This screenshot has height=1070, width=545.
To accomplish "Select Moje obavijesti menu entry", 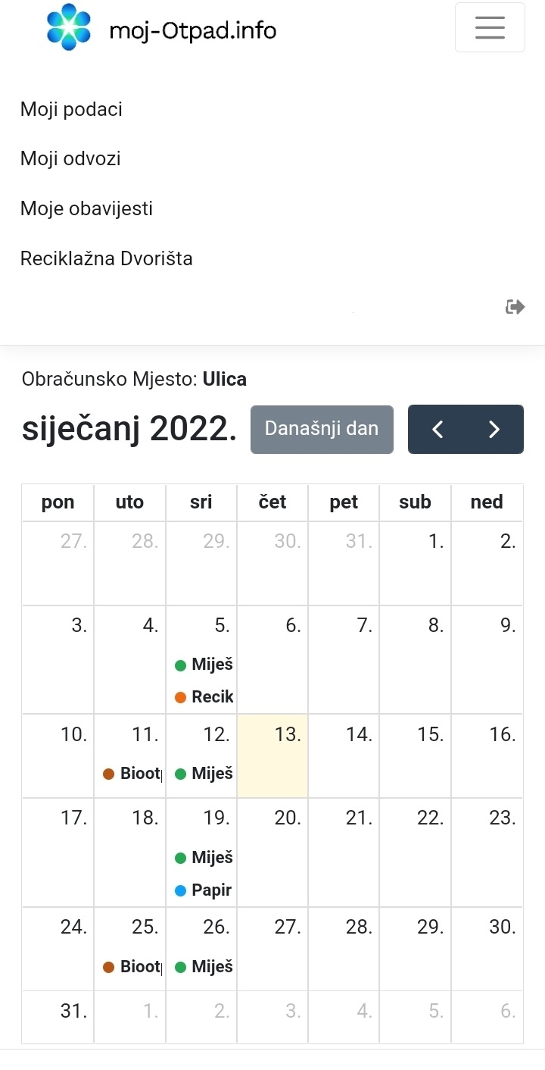I will pos(86,208).
